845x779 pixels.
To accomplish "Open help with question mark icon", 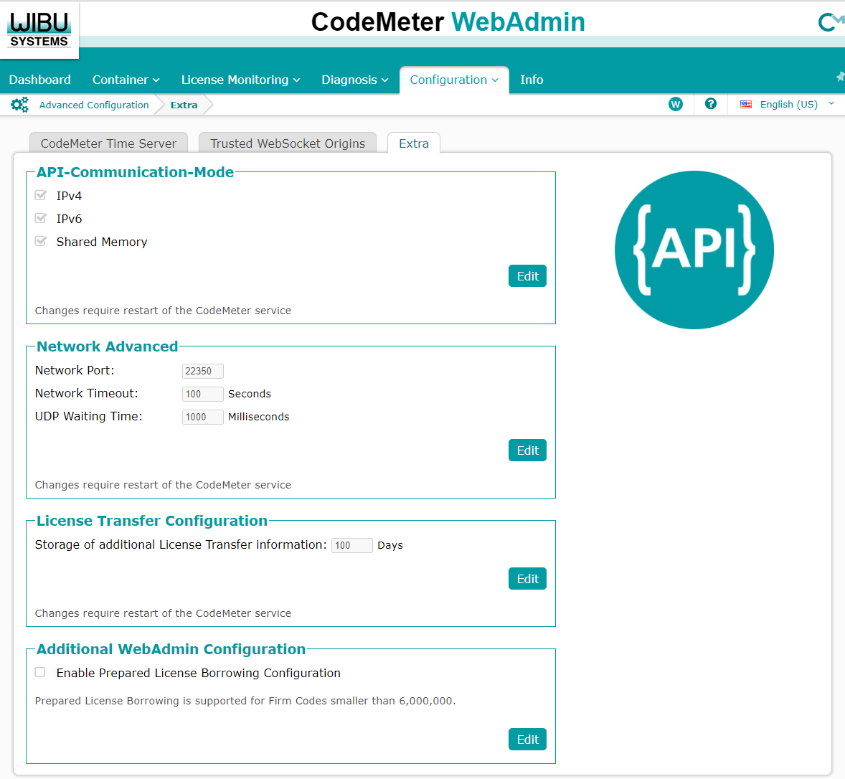I will (x=710, y=104).
